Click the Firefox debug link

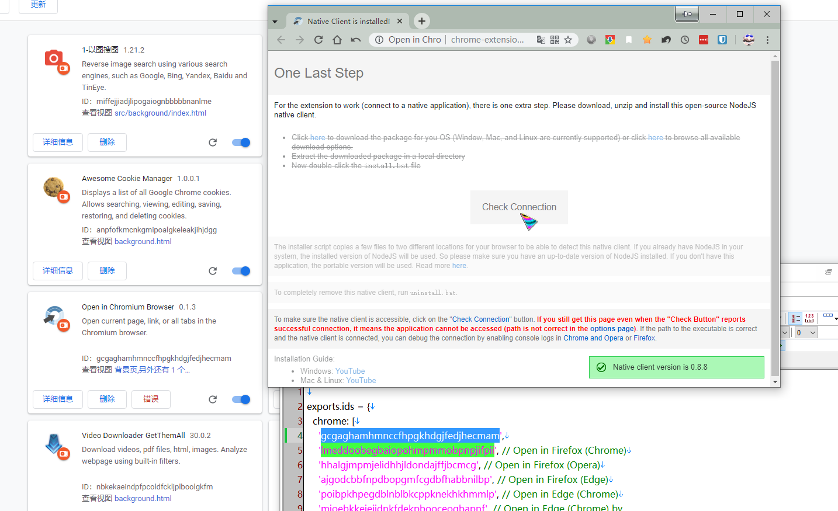click(x=644, y=338)
